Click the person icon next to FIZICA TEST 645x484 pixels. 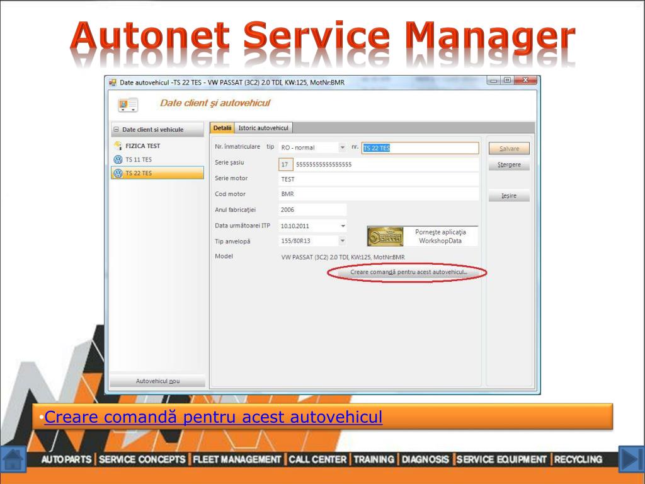[x=118, y=146]
